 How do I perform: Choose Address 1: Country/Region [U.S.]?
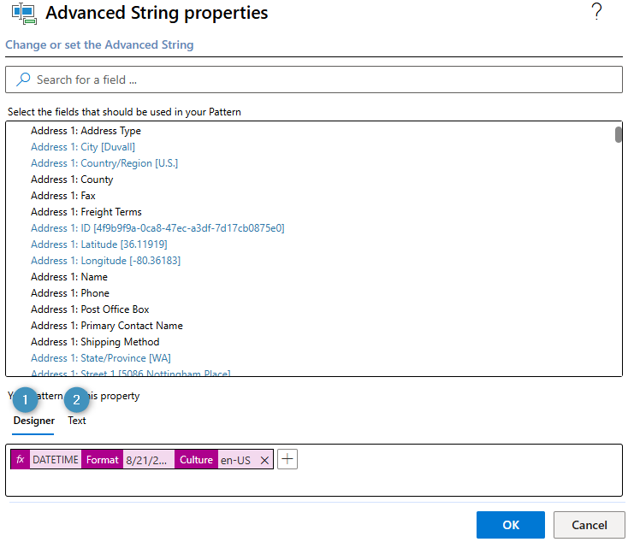[x=104, y=163]
